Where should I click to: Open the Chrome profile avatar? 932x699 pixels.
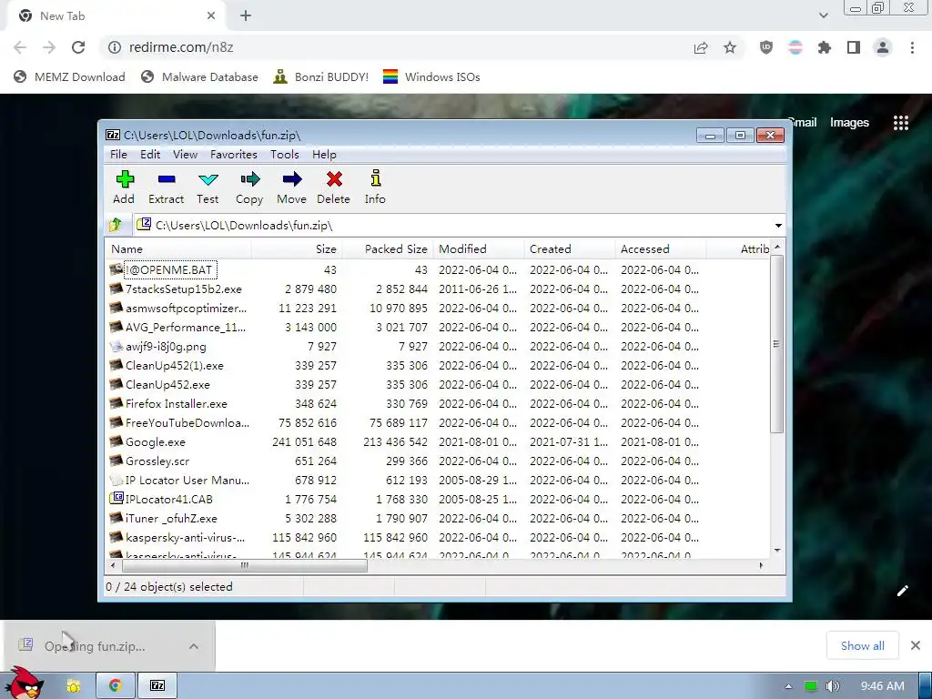[x=883, y=47]
